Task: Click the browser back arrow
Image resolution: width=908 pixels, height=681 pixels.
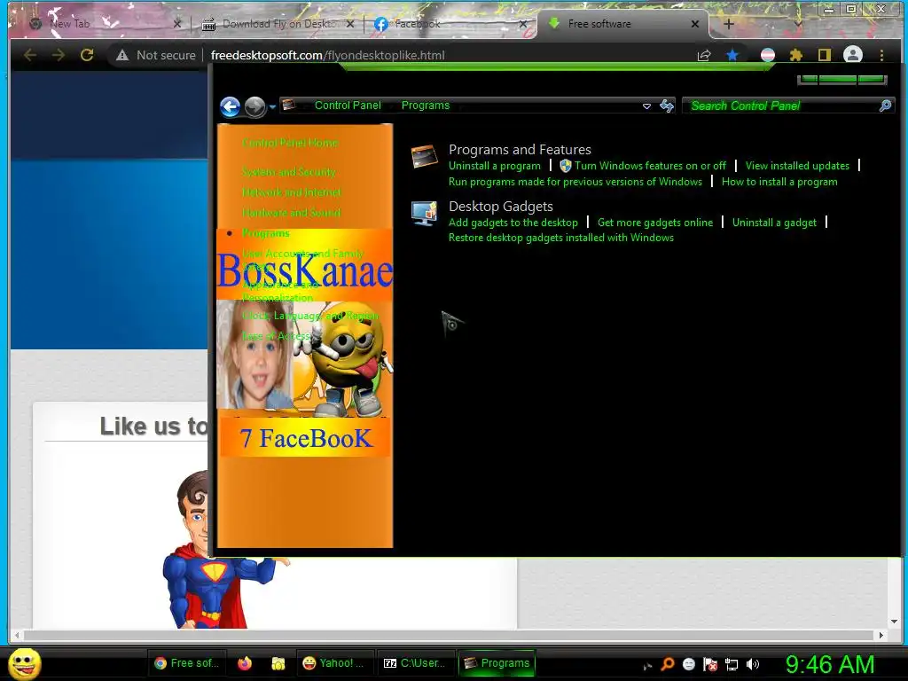Action: point(30,55)
